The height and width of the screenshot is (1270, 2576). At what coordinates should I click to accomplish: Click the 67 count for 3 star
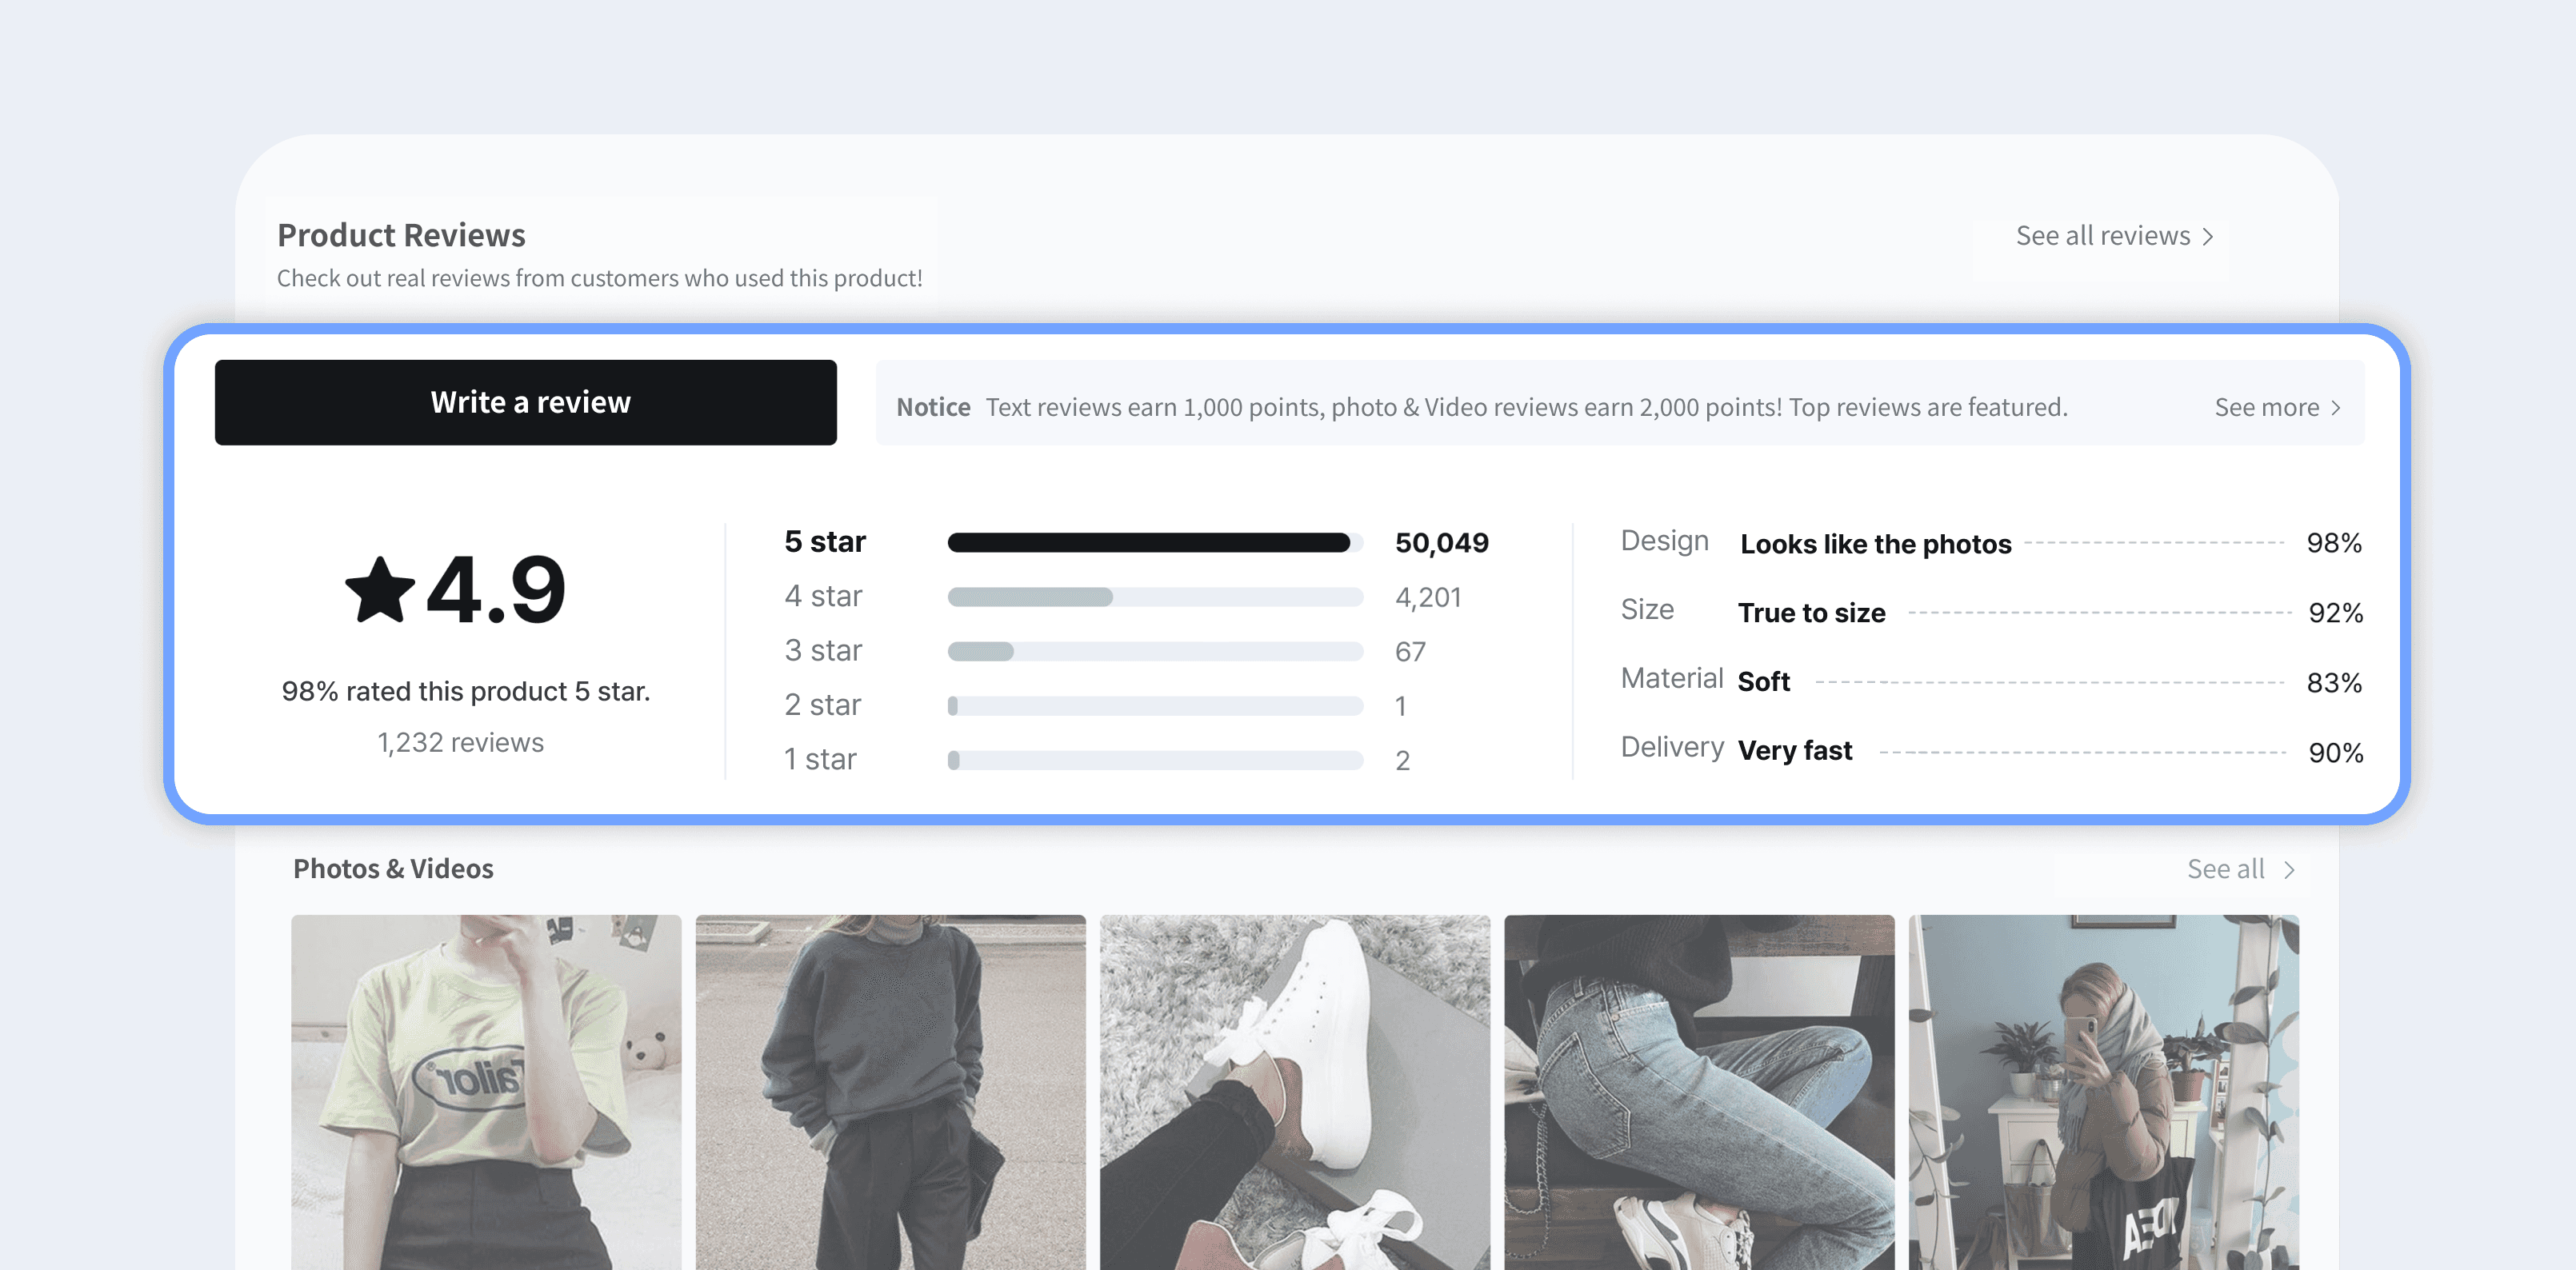1410,651
